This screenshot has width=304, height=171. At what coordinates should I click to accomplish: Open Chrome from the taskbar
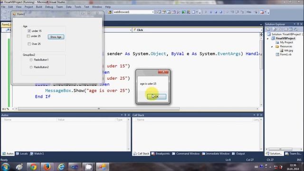[33, 167]
